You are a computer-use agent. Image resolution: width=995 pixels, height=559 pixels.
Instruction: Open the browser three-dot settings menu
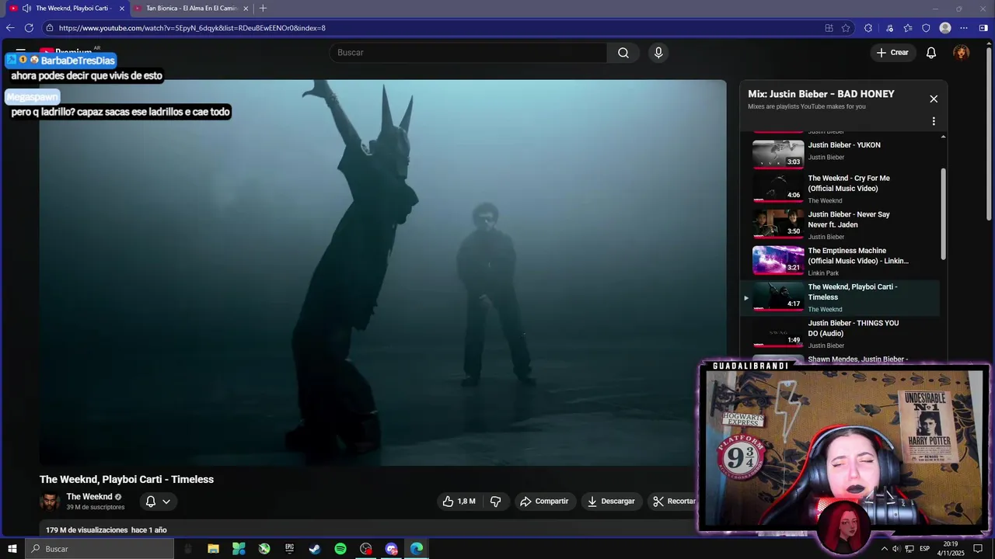click(x=964, y=28)
